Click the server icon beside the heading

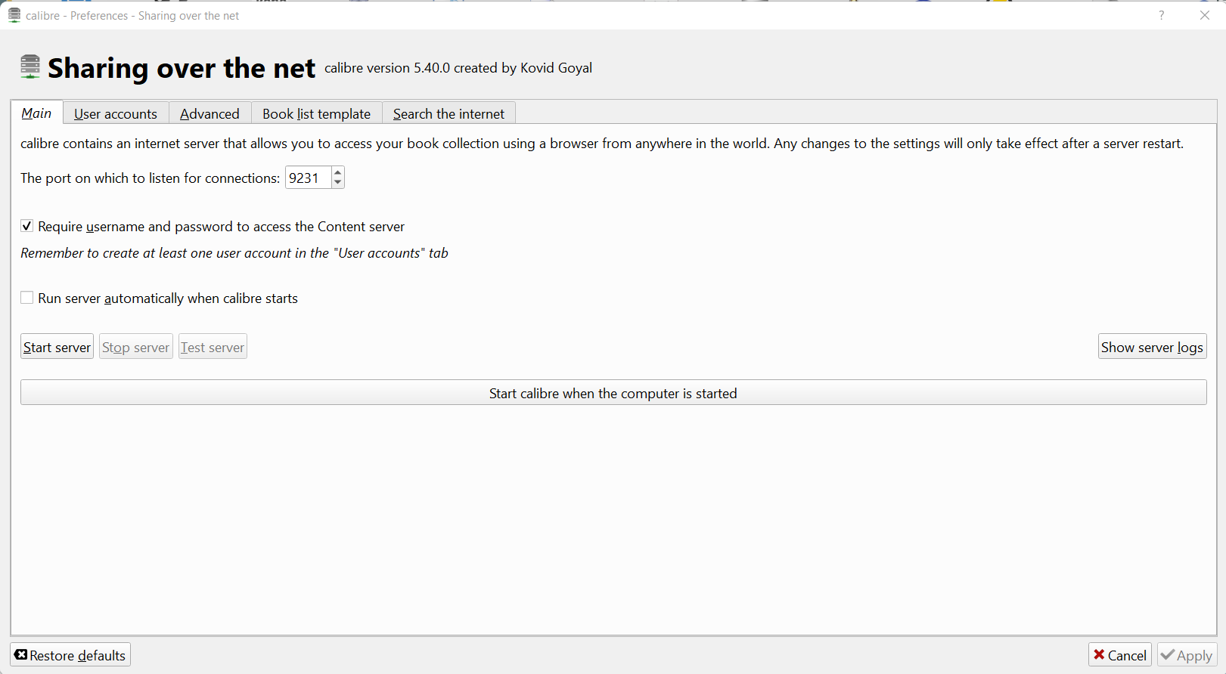pyautogui.click(x=30, y=66)
